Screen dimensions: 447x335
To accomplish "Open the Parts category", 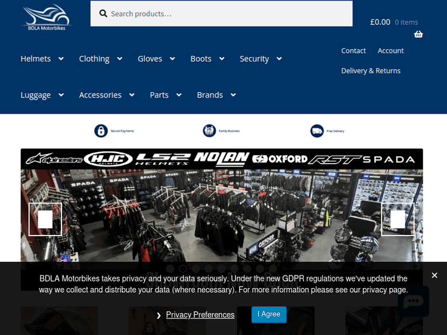I will pos(159,95).
